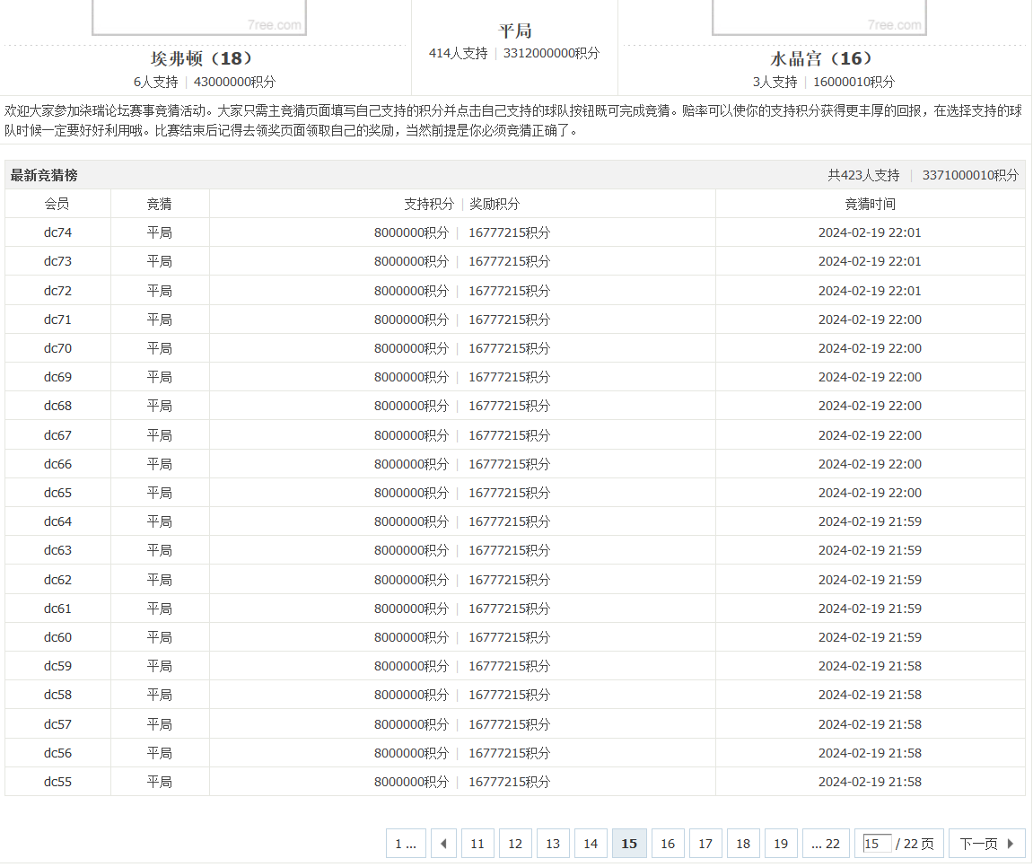Screen dimensions: 1033x867
Task: Go to page 17
Action: click(705, 843)
